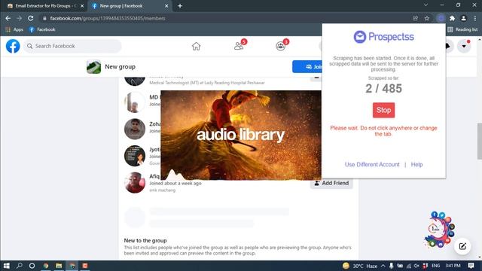482x271 pixels.
Task: Open the clock showing 3:41 PM
Action: (x=453, y=266)
